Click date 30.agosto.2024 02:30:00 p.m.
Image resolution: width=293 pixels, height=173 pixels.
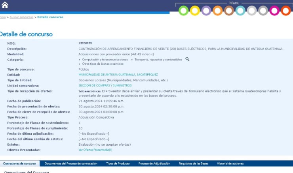101,107
